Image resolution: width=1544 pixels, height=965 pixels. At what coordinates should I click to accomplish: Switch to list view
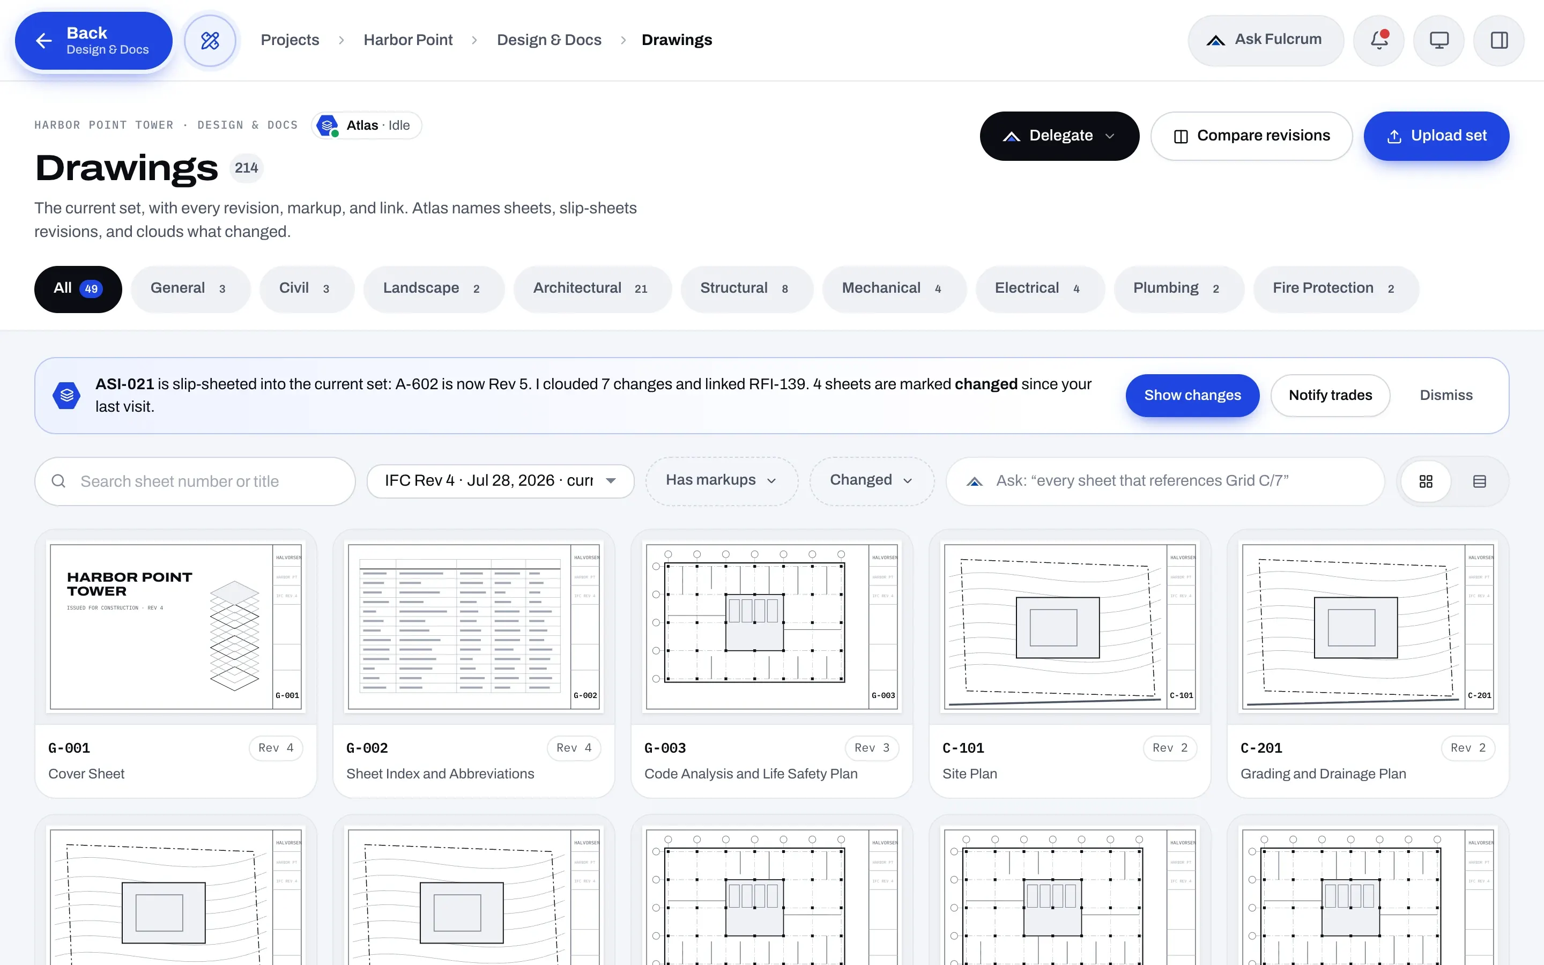pyautogui.click(x=1480, y=481)
